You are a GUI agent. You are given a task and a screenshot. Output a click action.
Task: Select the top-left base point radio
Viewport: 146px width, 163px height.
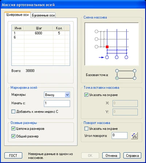tap(117, 71)
